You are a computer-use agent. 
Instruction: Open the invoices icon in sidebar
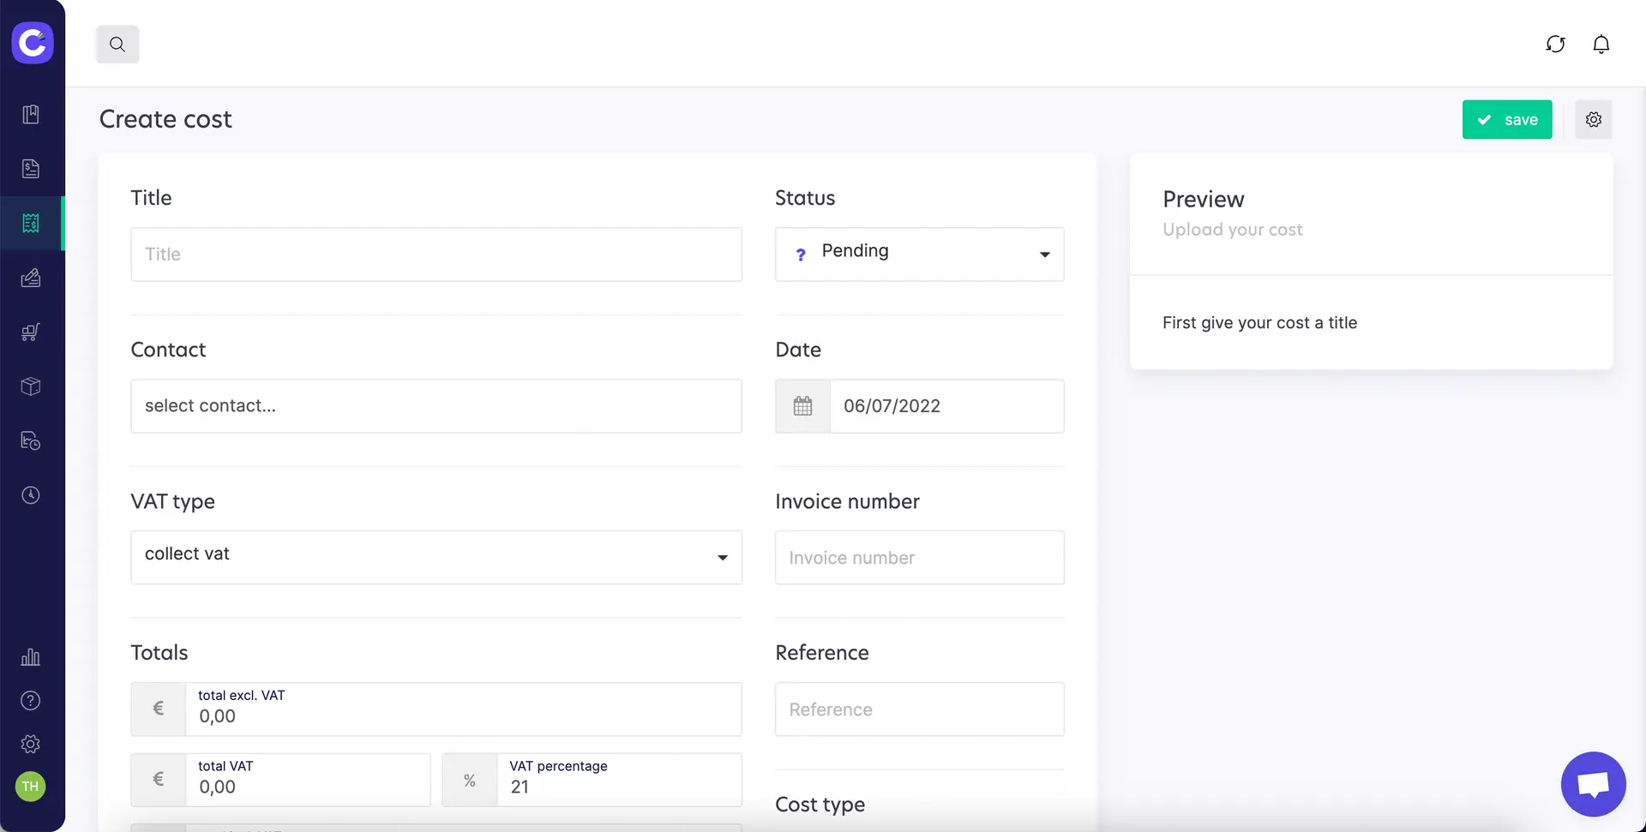[31, 169]
